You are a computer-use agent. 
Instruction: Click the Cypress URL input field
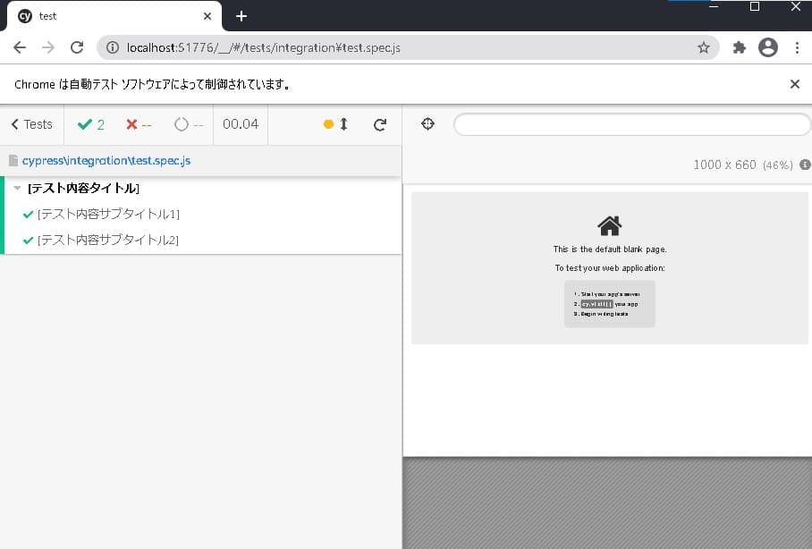coord(631,124)
